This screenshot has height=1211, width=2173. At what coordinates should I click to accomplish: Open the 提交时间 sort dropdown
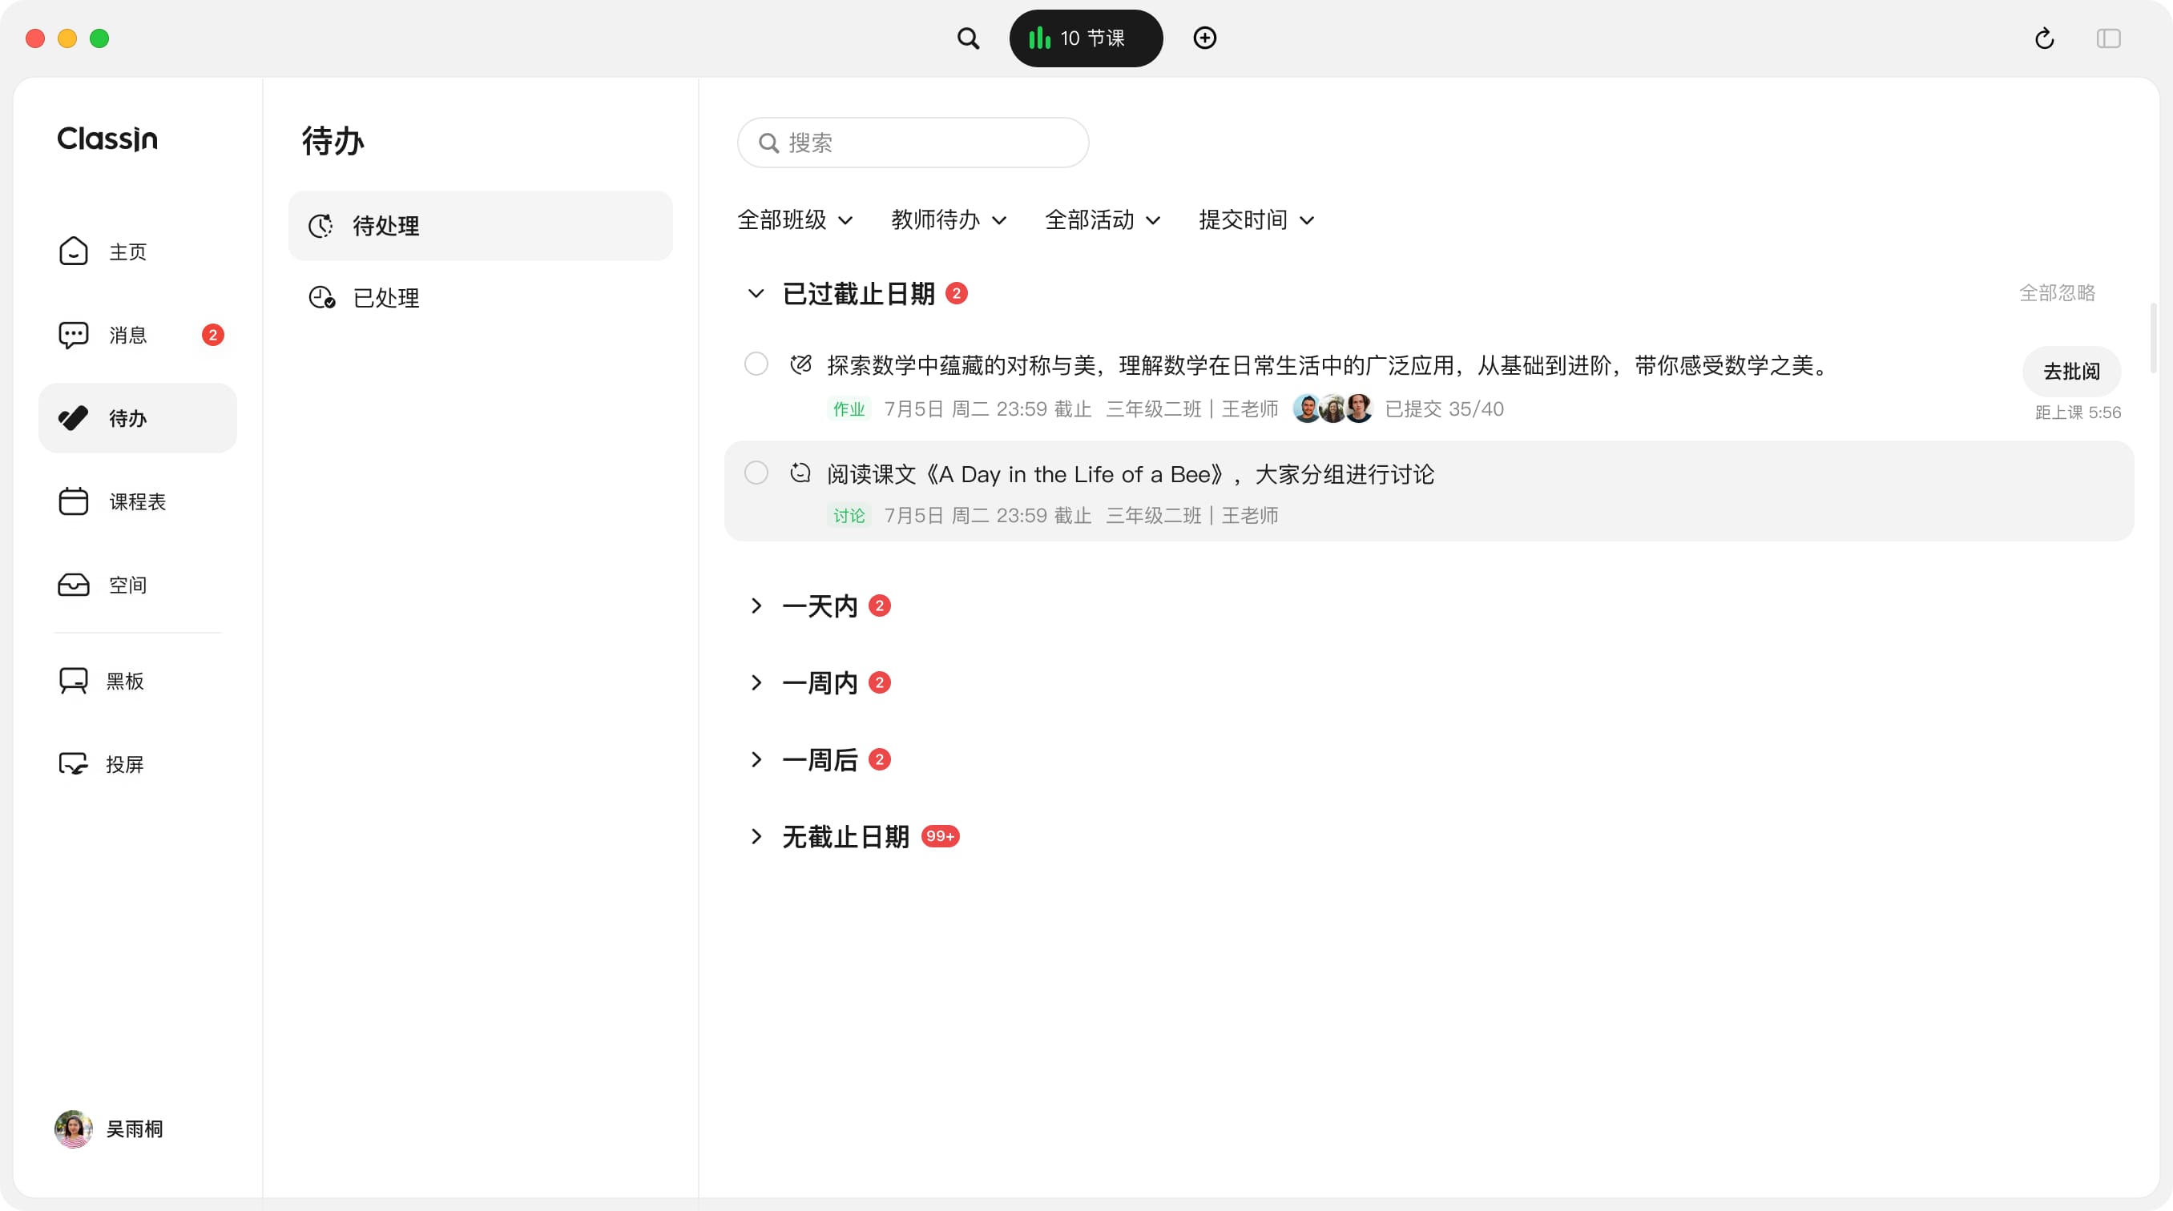[x=1256, y=220]
